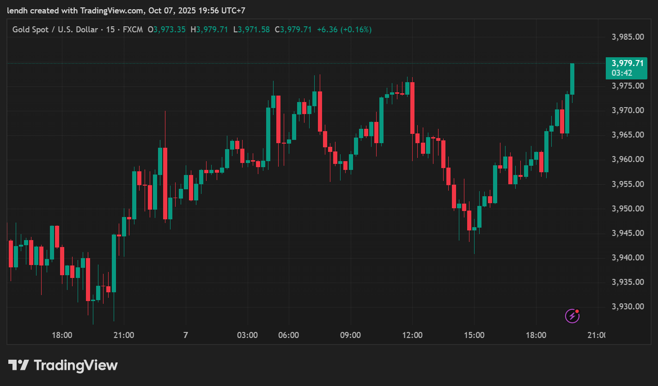This screenshot has width=658, height=386.
Task: Click the 3,930.00 price axis label
Action: coord(628,307)
